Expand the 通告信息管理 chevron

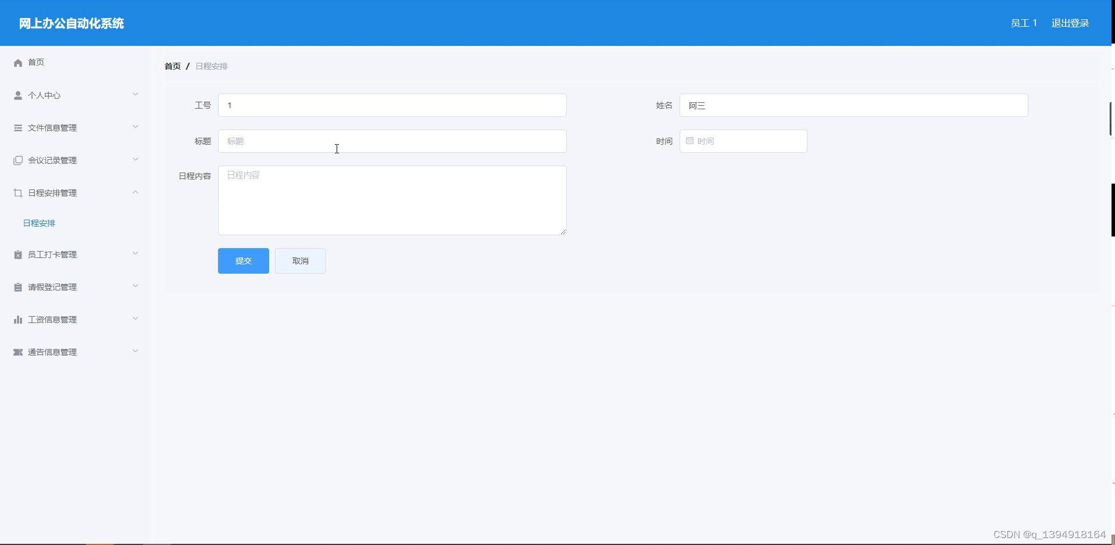point(135,351)
